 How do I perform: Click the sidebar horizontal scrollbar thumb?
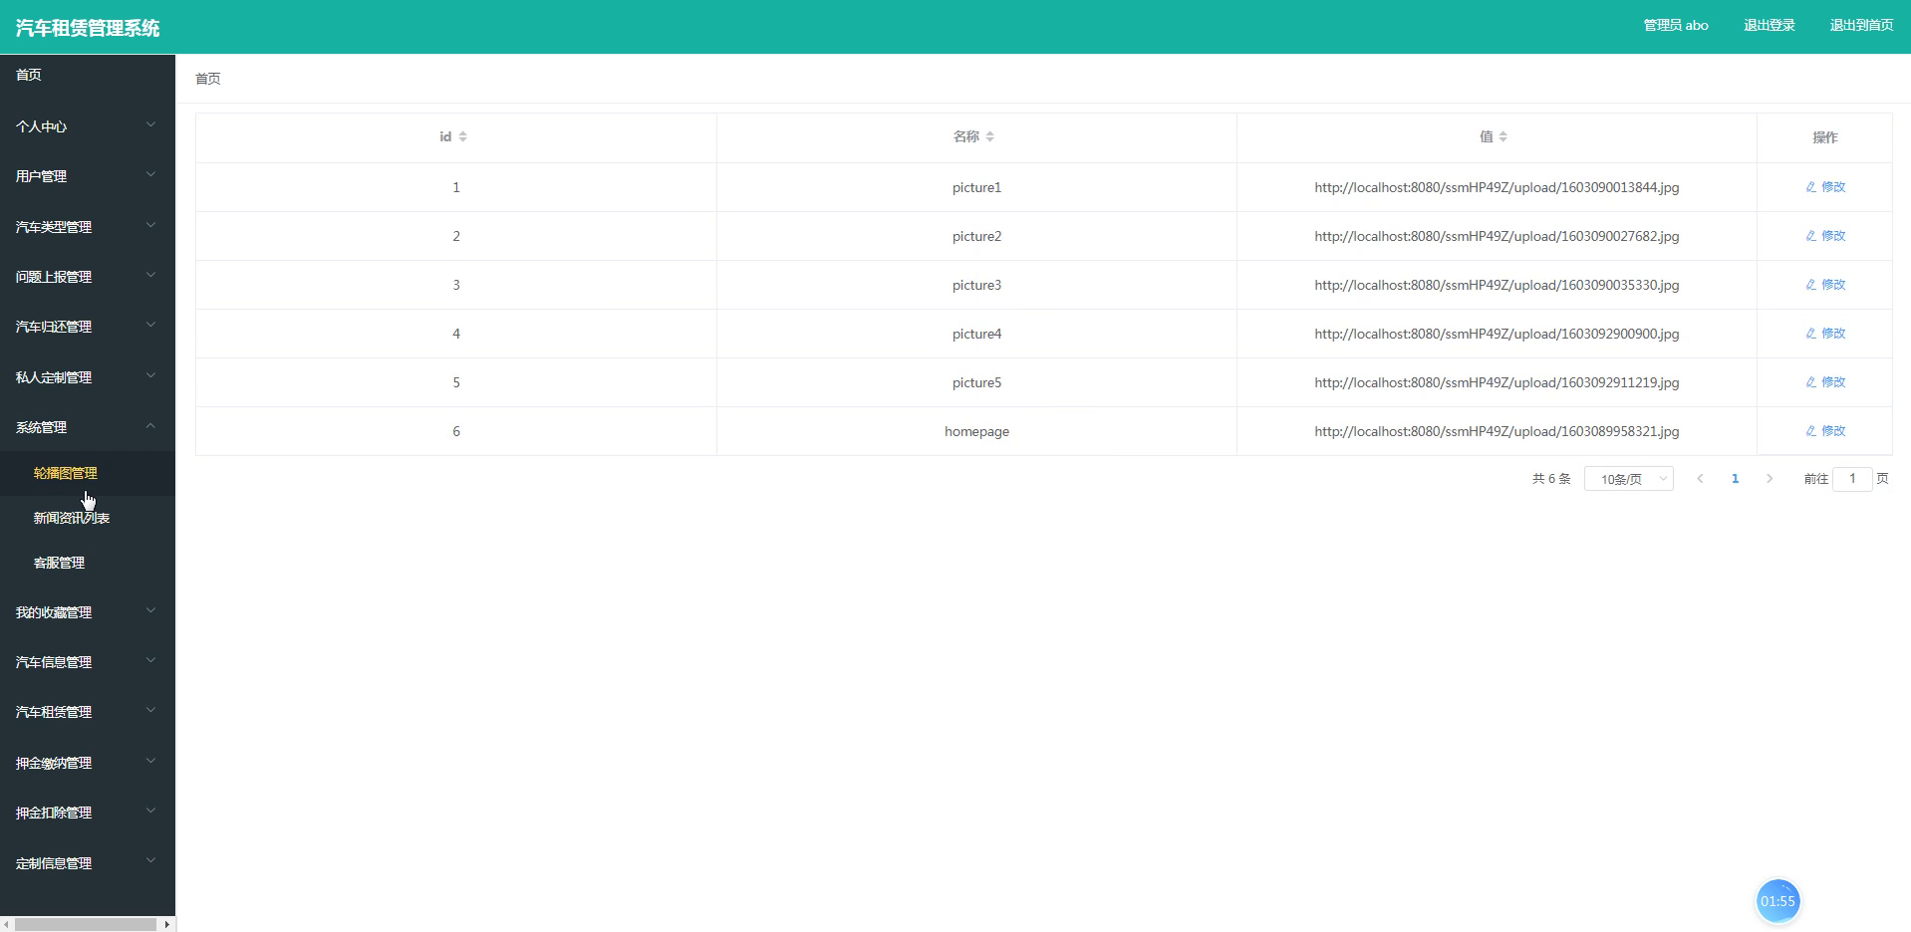pos(86,924)
